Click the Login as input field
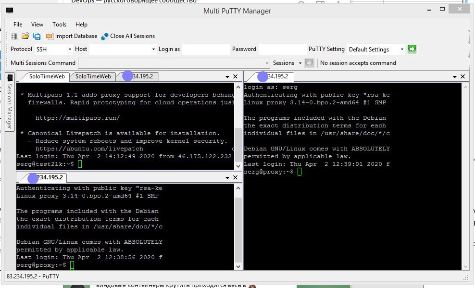The image size is (475, 288). pyautogui.click(x=206, y=49)
